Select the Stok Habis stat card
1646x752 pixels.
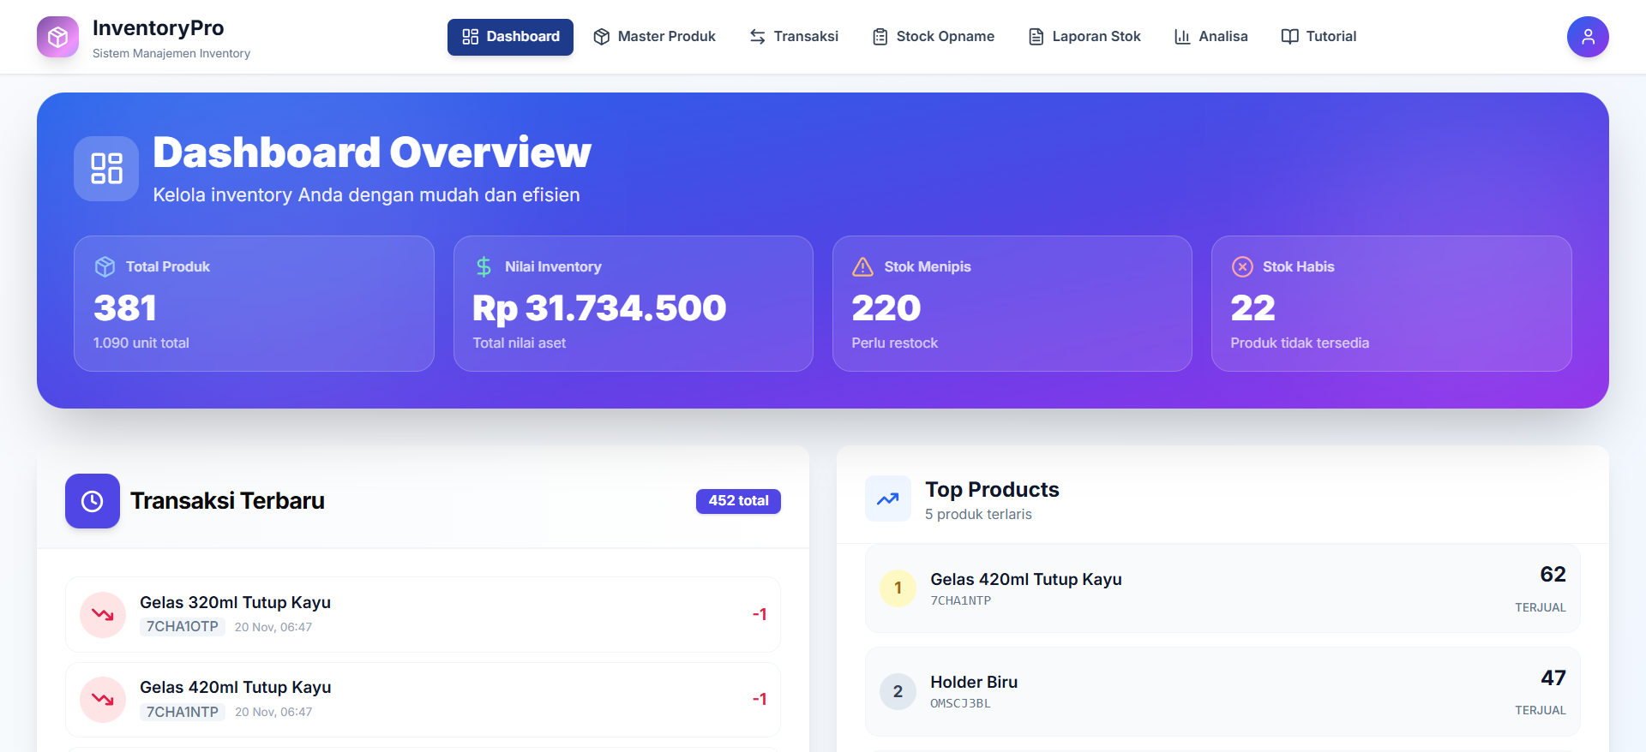[1391, 304]
